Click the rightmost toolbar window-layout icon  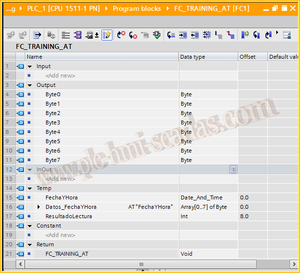point(287,35)
